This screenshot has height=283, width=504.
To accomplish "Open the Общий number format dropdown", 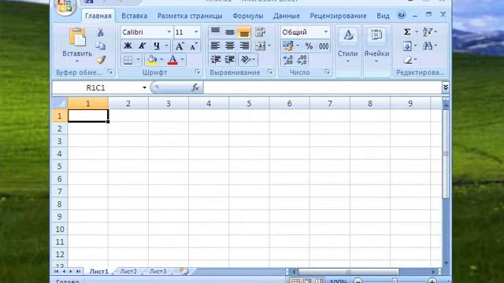I will [x=325, y=32].
